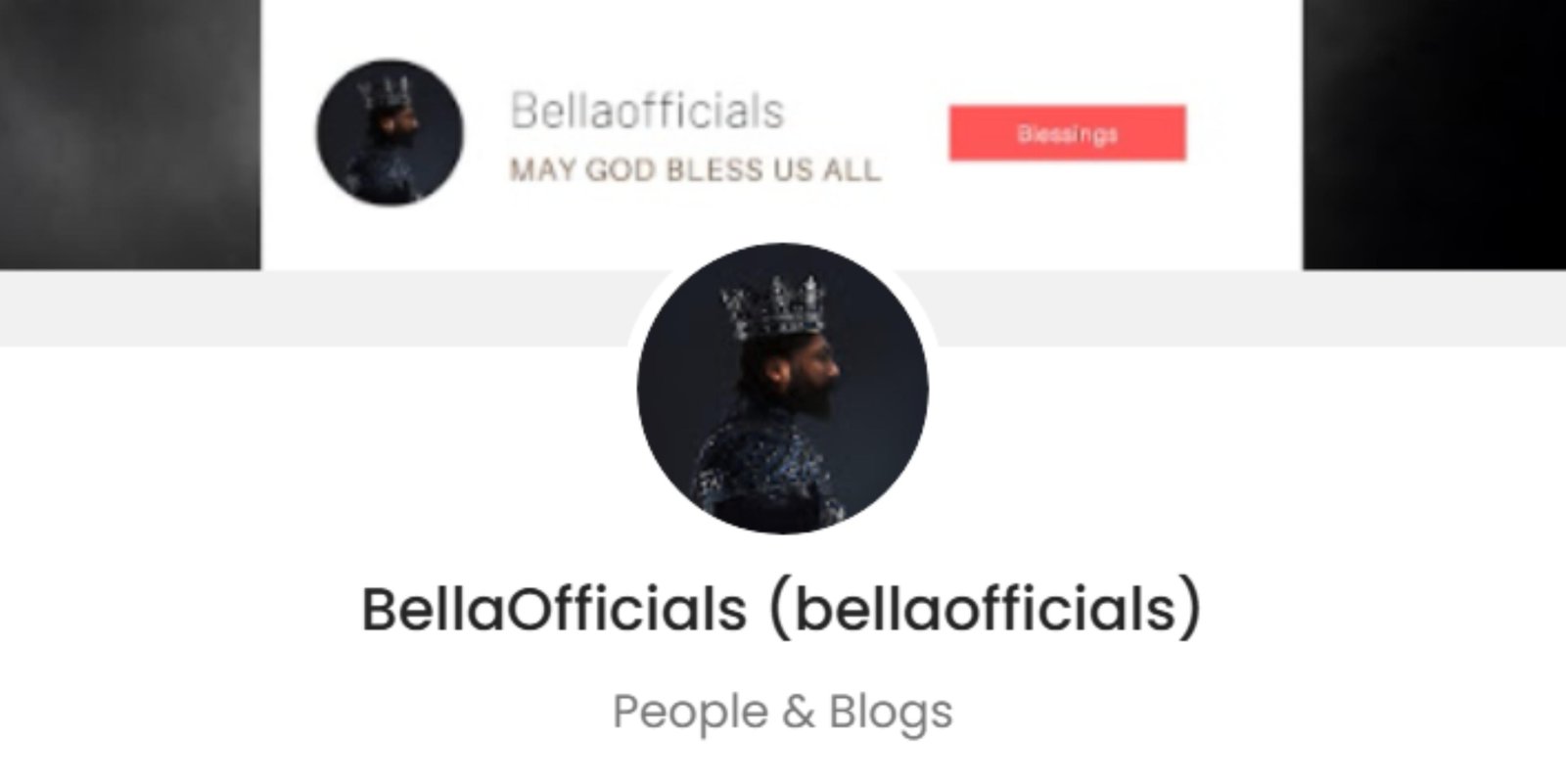Click the dark figure inside the small banner avatar

coord(388,147)
